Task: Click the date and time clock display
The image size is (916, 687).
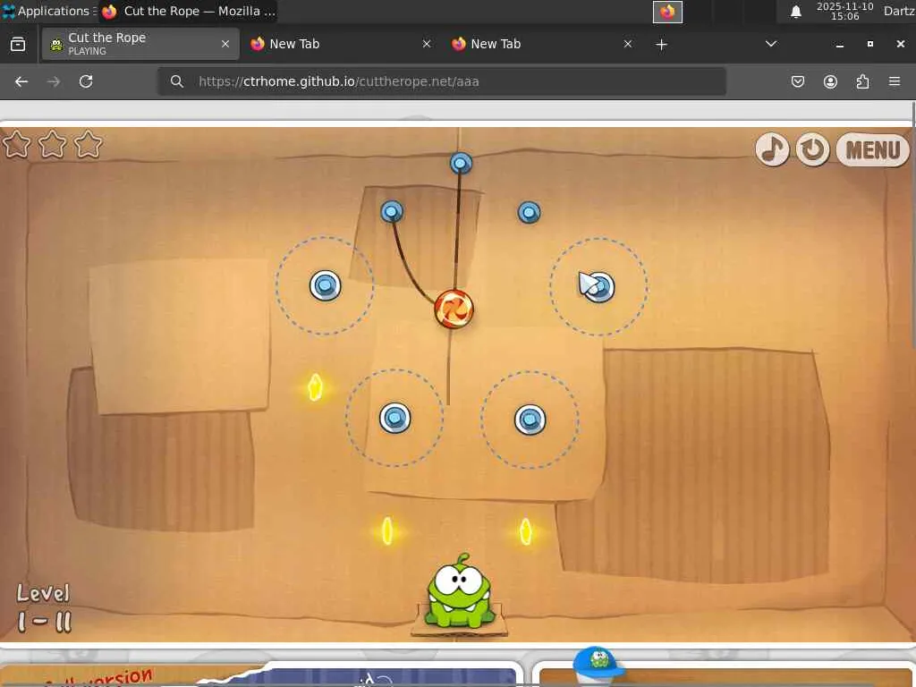Action: coord(844,11)
